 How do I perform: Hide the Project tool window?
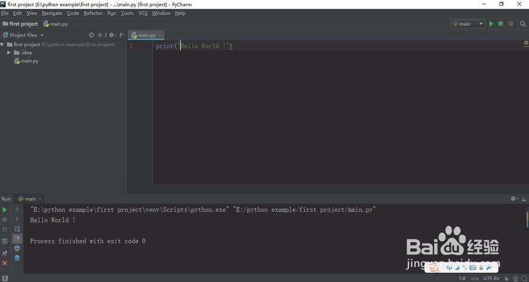(x=122, y=35)
